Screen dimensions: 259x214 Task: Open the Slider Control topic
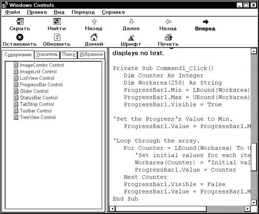point(34,91)
